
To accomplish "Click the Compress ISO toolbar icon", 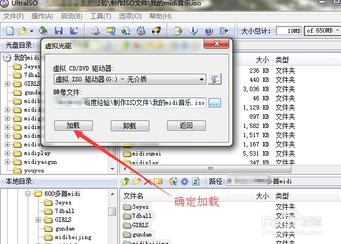I will click(111, 31).
